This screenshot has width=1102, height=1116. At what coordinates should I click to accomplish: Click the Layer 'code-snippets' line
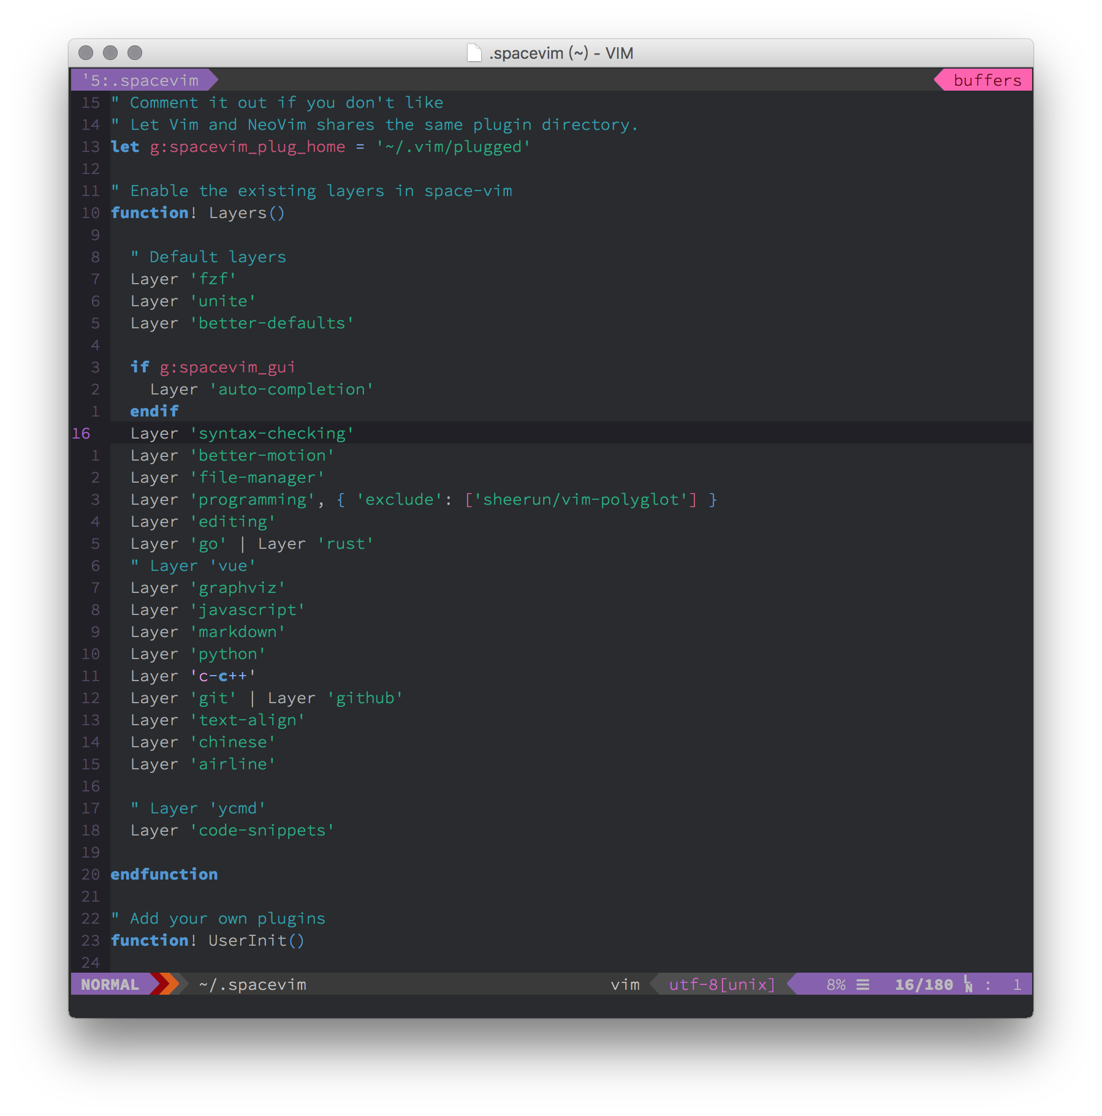coord(232,830)
